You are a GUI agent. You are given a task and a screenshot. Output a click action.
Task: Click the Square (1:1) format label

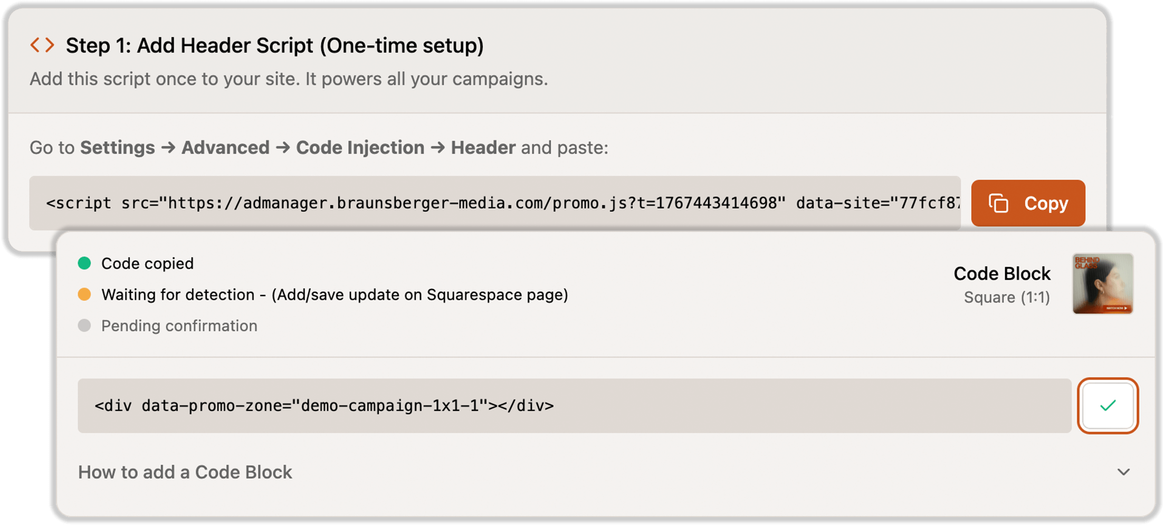[x=1006, y=298]
